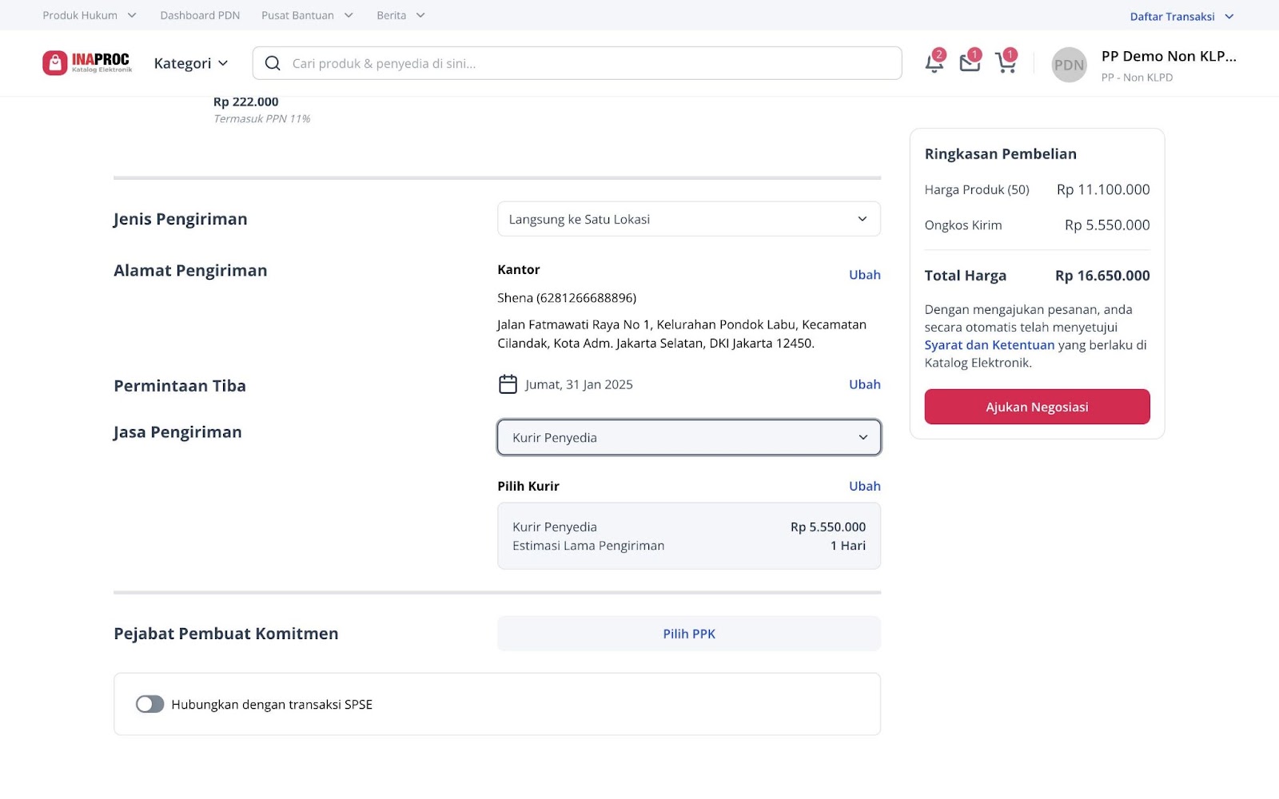The image size is (1279, 799).
Task: Expand the Produk Hukum menu
Action: (89, 15)
